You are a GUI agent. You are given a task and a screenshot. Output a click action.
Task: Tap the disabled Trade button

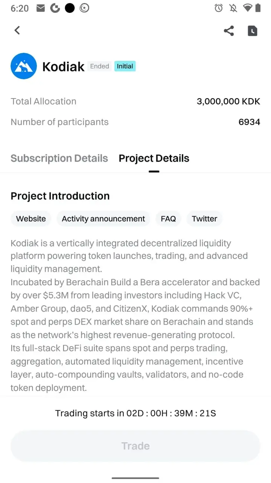[135, 446]
